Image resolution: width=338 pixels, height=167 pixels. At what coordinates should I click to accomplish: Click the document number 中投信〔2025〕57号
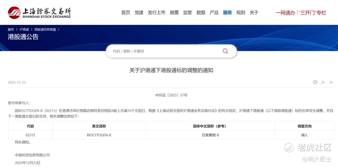171,95
